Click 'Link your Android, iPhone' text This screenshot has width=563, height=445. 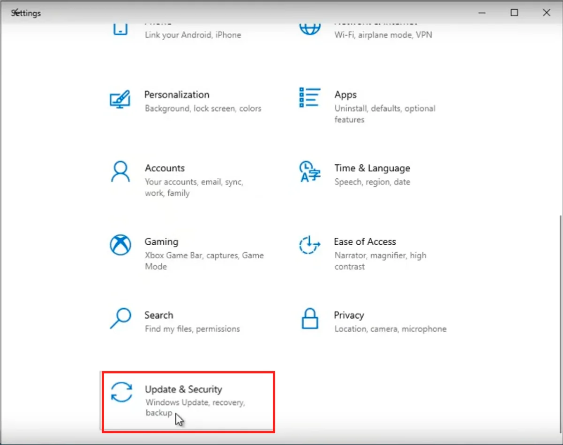click(x=193, y=35)
